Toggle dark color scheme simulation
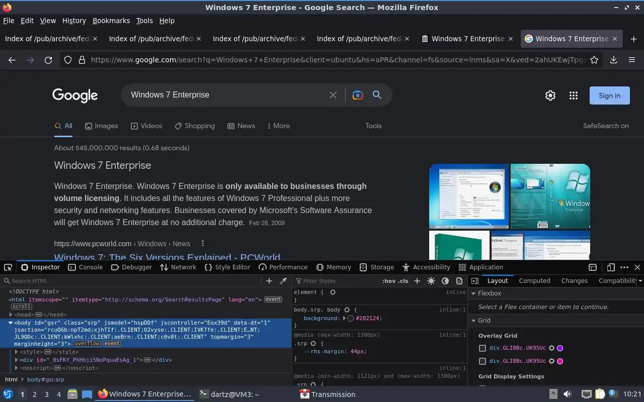Image resolution: width=644 pixels, height=402 pixels. point(445,281)
